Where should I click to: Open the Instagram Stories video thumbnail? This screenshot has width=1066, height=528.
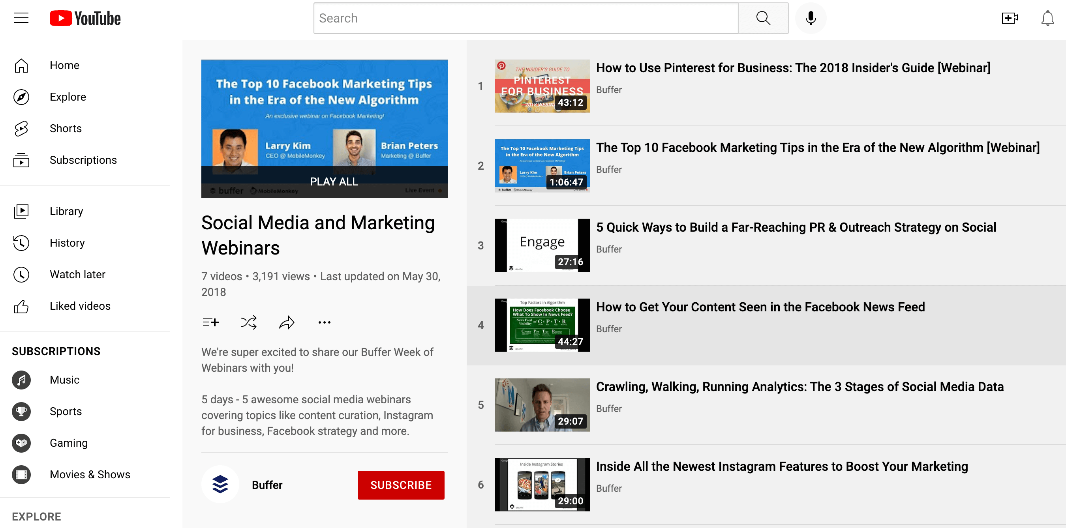[x=542, y=485]
